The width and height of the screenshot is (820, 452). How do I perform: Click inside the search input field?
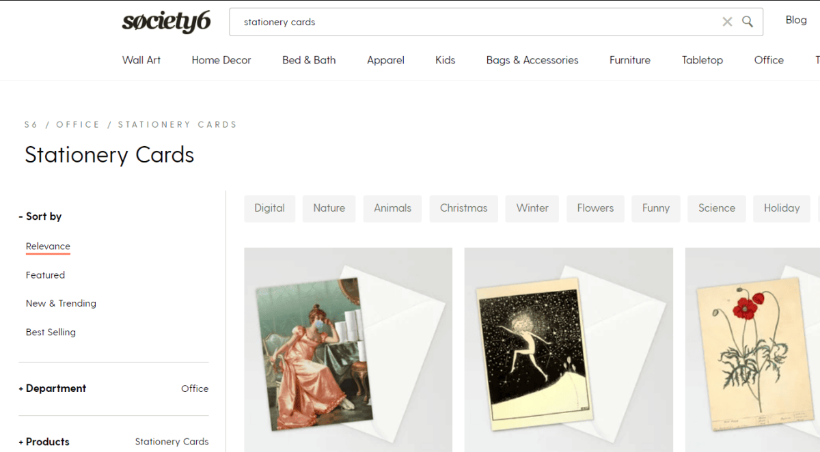pos(410,21)
